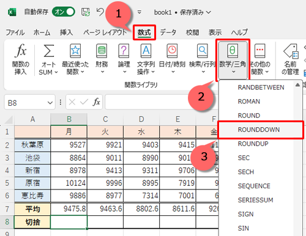Toggle the 自動保存 AutoSave switch
The image size is (306, 236).
[x=64, y=12]
